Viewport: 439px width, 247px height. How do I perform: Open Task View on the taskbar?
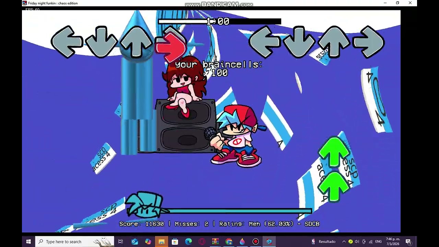121,242
